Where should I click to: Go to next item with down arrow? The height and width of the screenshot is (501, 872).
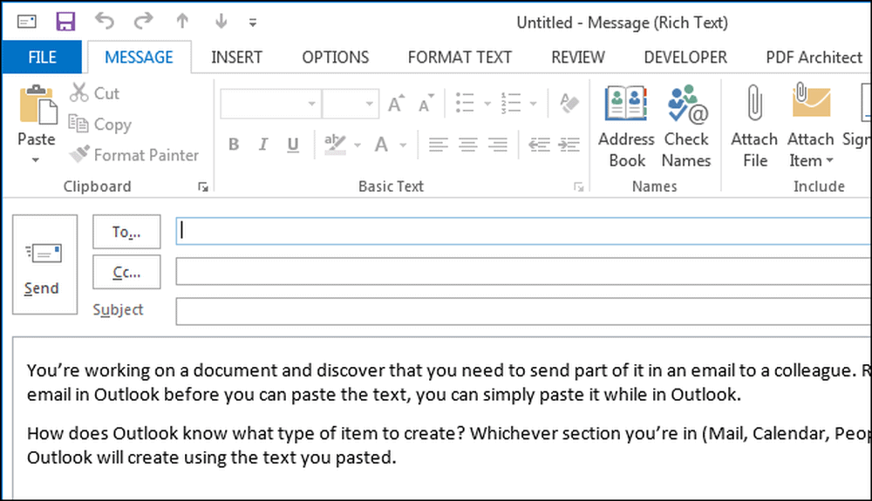pos(221,21)
